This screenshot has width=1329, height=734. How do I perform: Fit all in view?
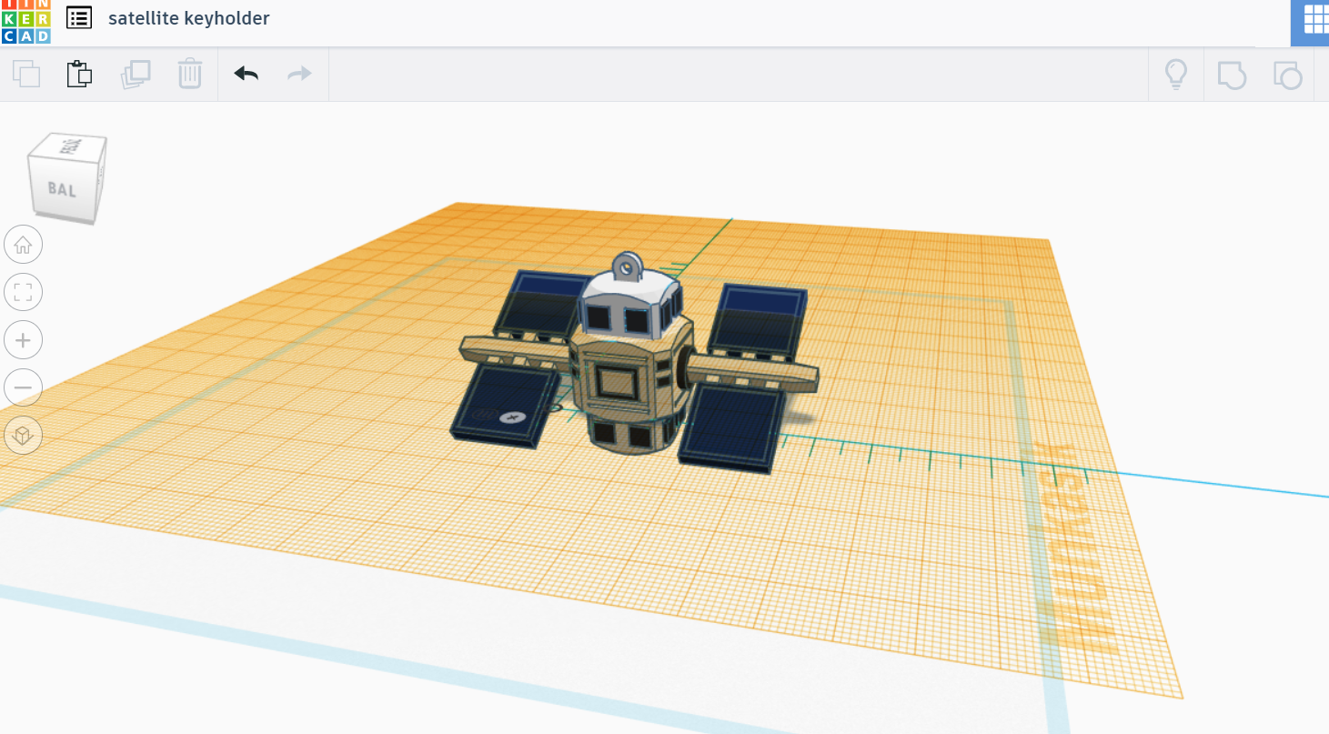click(x=24, y=292)
